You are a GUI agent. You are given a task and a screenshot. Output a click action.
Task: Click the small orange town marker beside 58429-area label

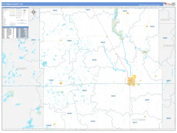[x=147, y=26]
